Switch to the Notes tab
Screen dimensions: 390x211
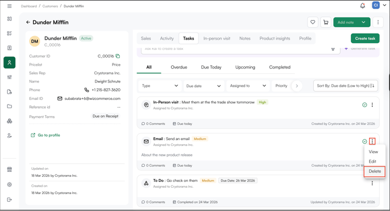pos(244,38)
